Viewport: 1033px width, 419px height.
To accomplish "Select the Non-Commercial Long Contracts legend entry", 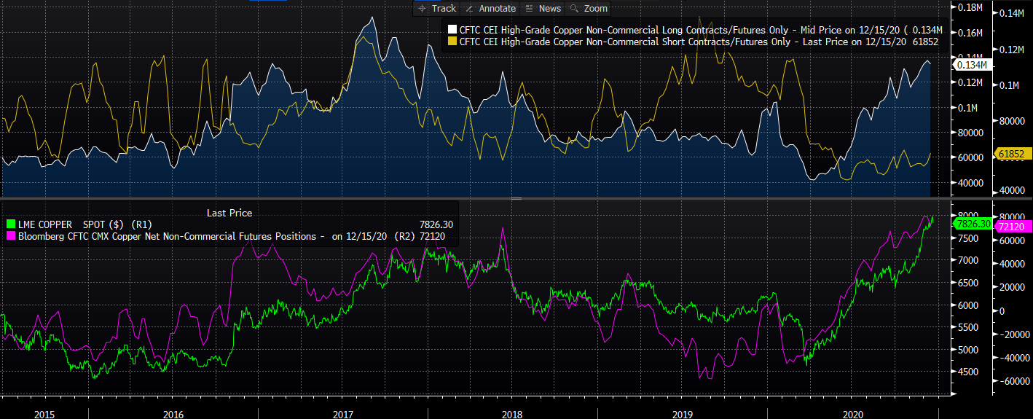I will click(695, 31).
